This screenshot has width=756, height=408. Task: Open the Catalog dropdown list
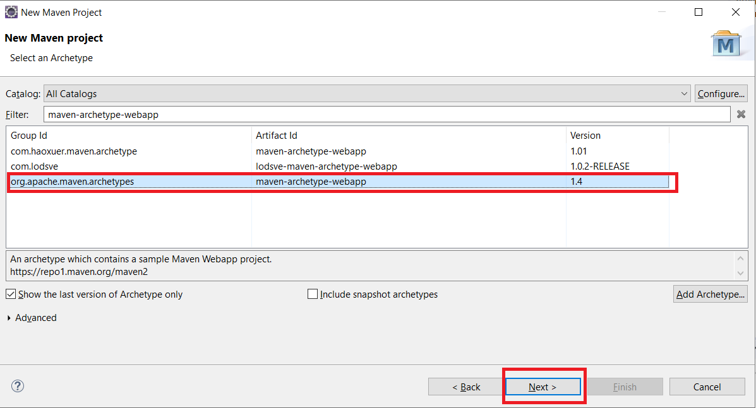click(685, 94)
